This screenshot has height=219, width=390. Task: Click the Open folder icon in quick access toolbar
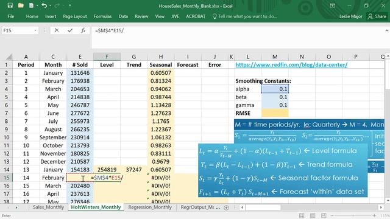point(21,5)
